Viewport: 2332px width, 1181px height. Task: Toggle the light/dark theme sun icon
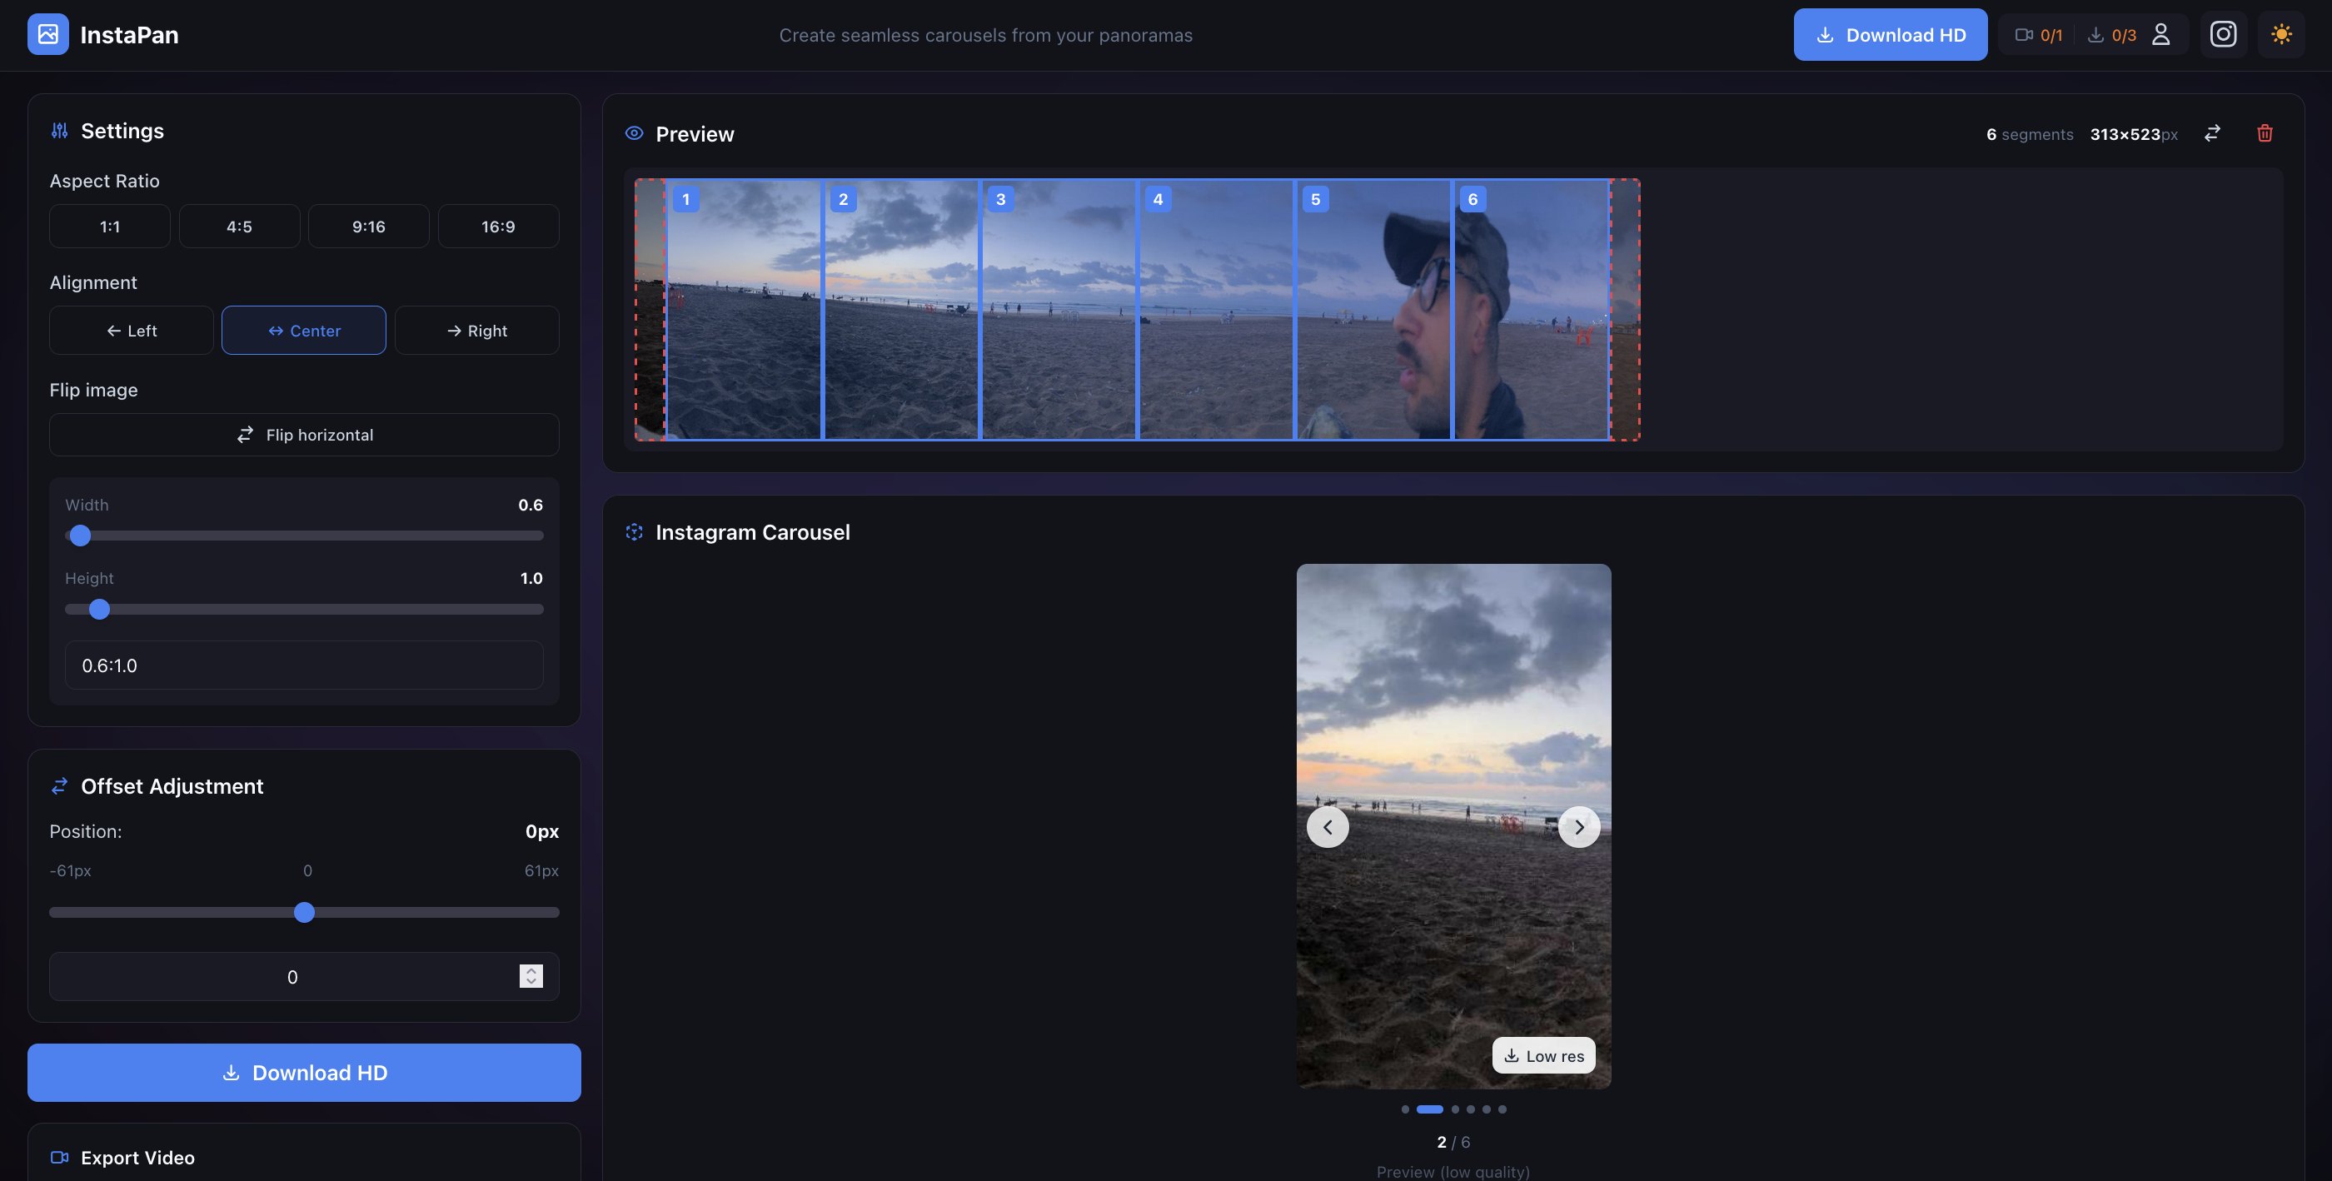coord(2282,34)
